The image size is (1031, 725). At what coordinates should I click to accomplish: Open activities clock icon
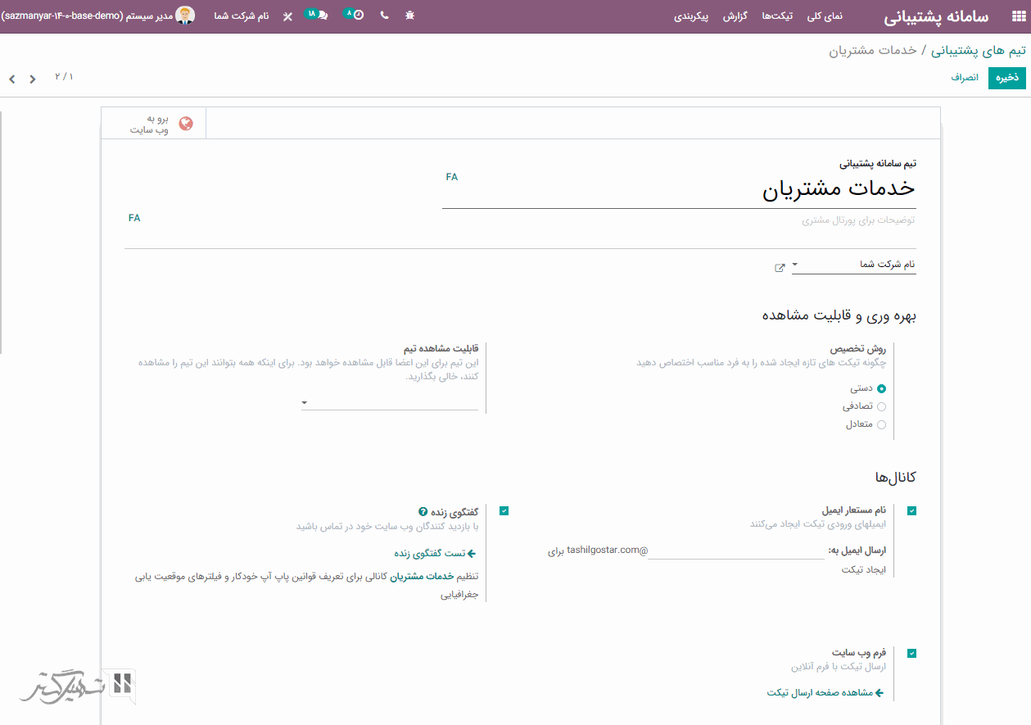356,16
